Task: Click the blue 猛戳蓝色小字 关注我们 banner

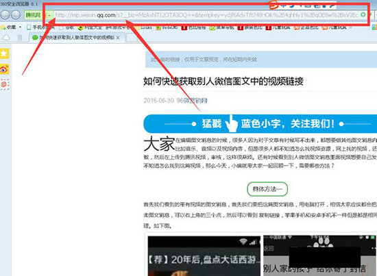Action: click(x=260, y=124)
